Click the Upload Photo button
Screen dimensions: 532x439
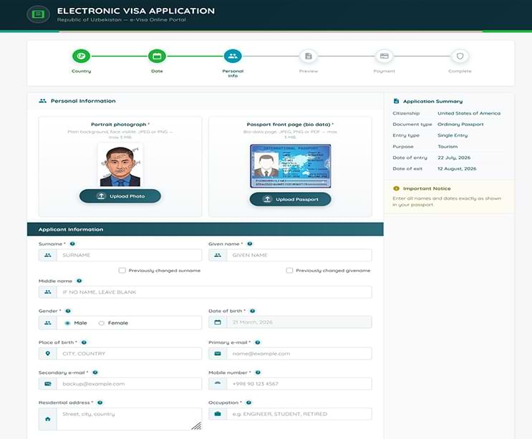pos(120,196)
